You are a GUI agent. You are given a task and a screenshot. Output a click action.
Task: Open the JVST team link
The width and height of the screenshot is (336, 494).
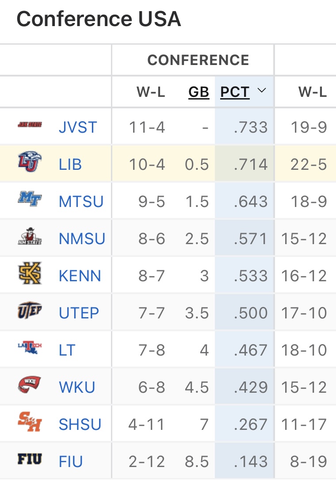click(x=78, y=128)
